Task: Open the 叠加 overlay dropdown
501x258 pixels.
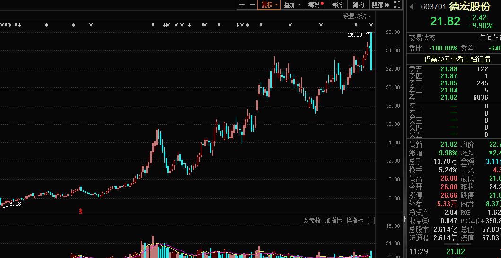Action: [x=292, y=5]
